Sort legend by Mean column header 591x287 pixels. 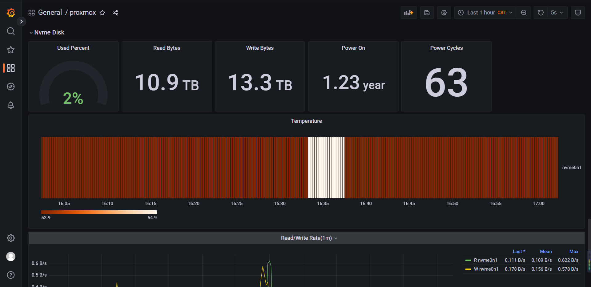tap(545, 252)
